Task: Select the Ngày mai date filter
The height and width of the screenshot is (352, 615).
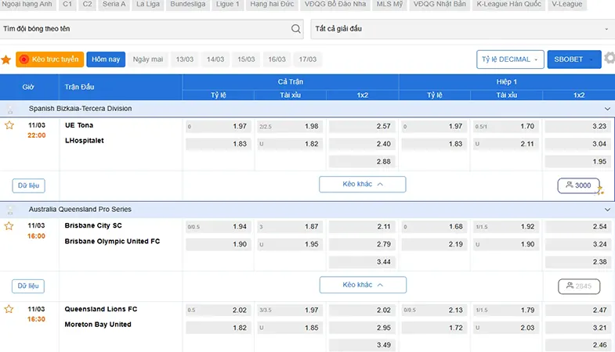Action: tap(148, 59)
